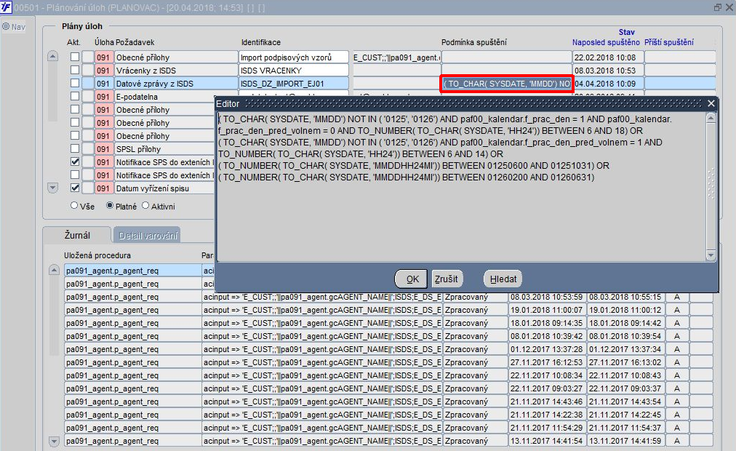This screenshot has height=451, width=736.
Task: Close the Editor dialog with X
Action: (711, 104)
